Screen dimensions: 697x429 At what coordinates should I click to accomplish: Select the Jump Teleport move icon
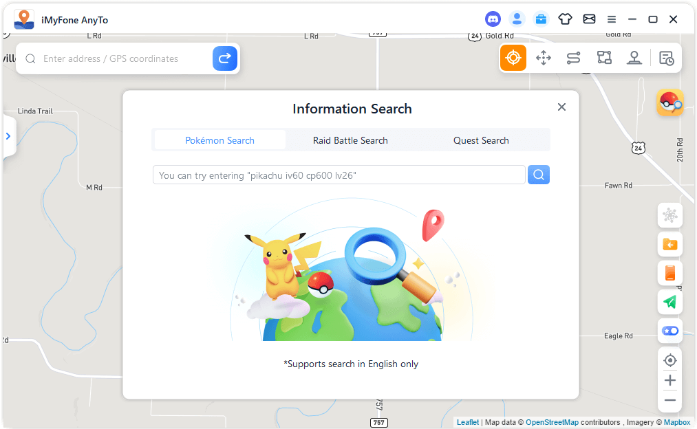pos(543,58)
